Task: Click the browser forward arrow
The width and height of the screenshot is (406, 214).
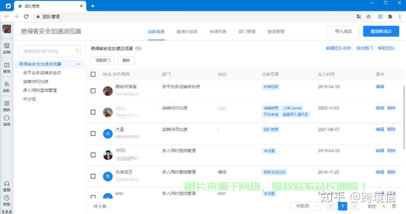Action: tap(16, 17)
